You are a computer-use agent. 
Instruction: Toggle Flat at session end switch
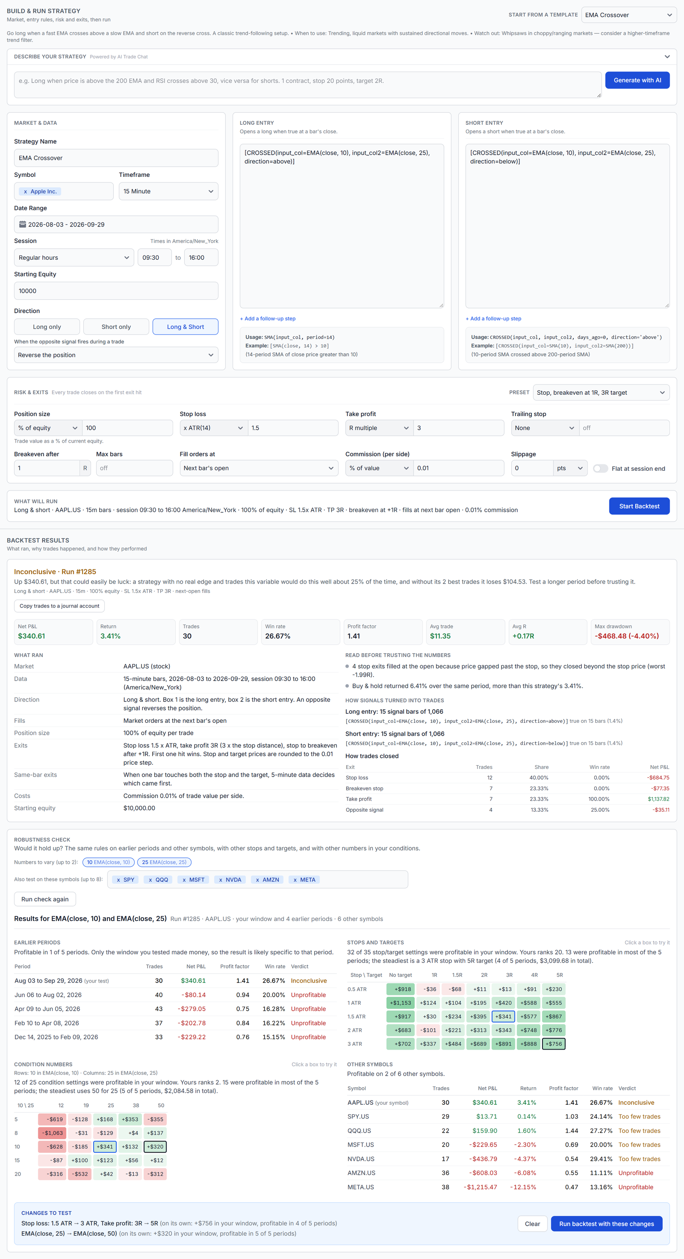[x=600, y=468]
